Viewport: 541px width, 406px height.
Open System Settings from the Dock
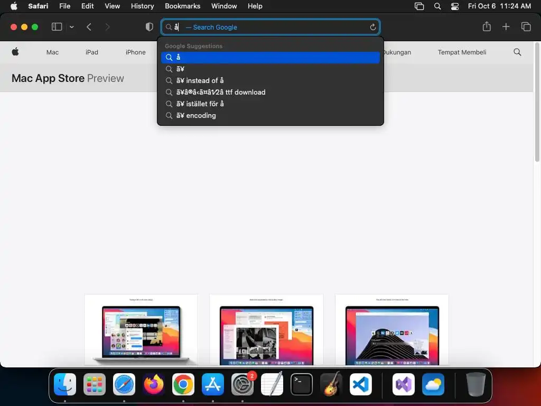tap(242, 384)
